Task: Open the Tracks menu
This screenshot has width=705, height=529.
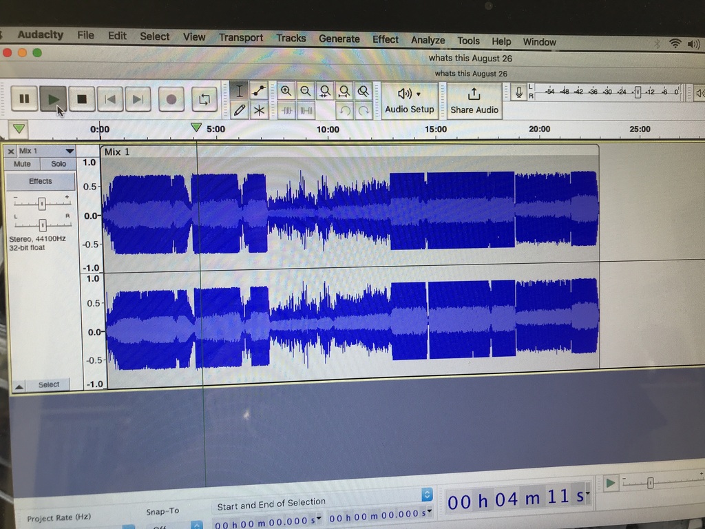Action: tap(291, 39)
